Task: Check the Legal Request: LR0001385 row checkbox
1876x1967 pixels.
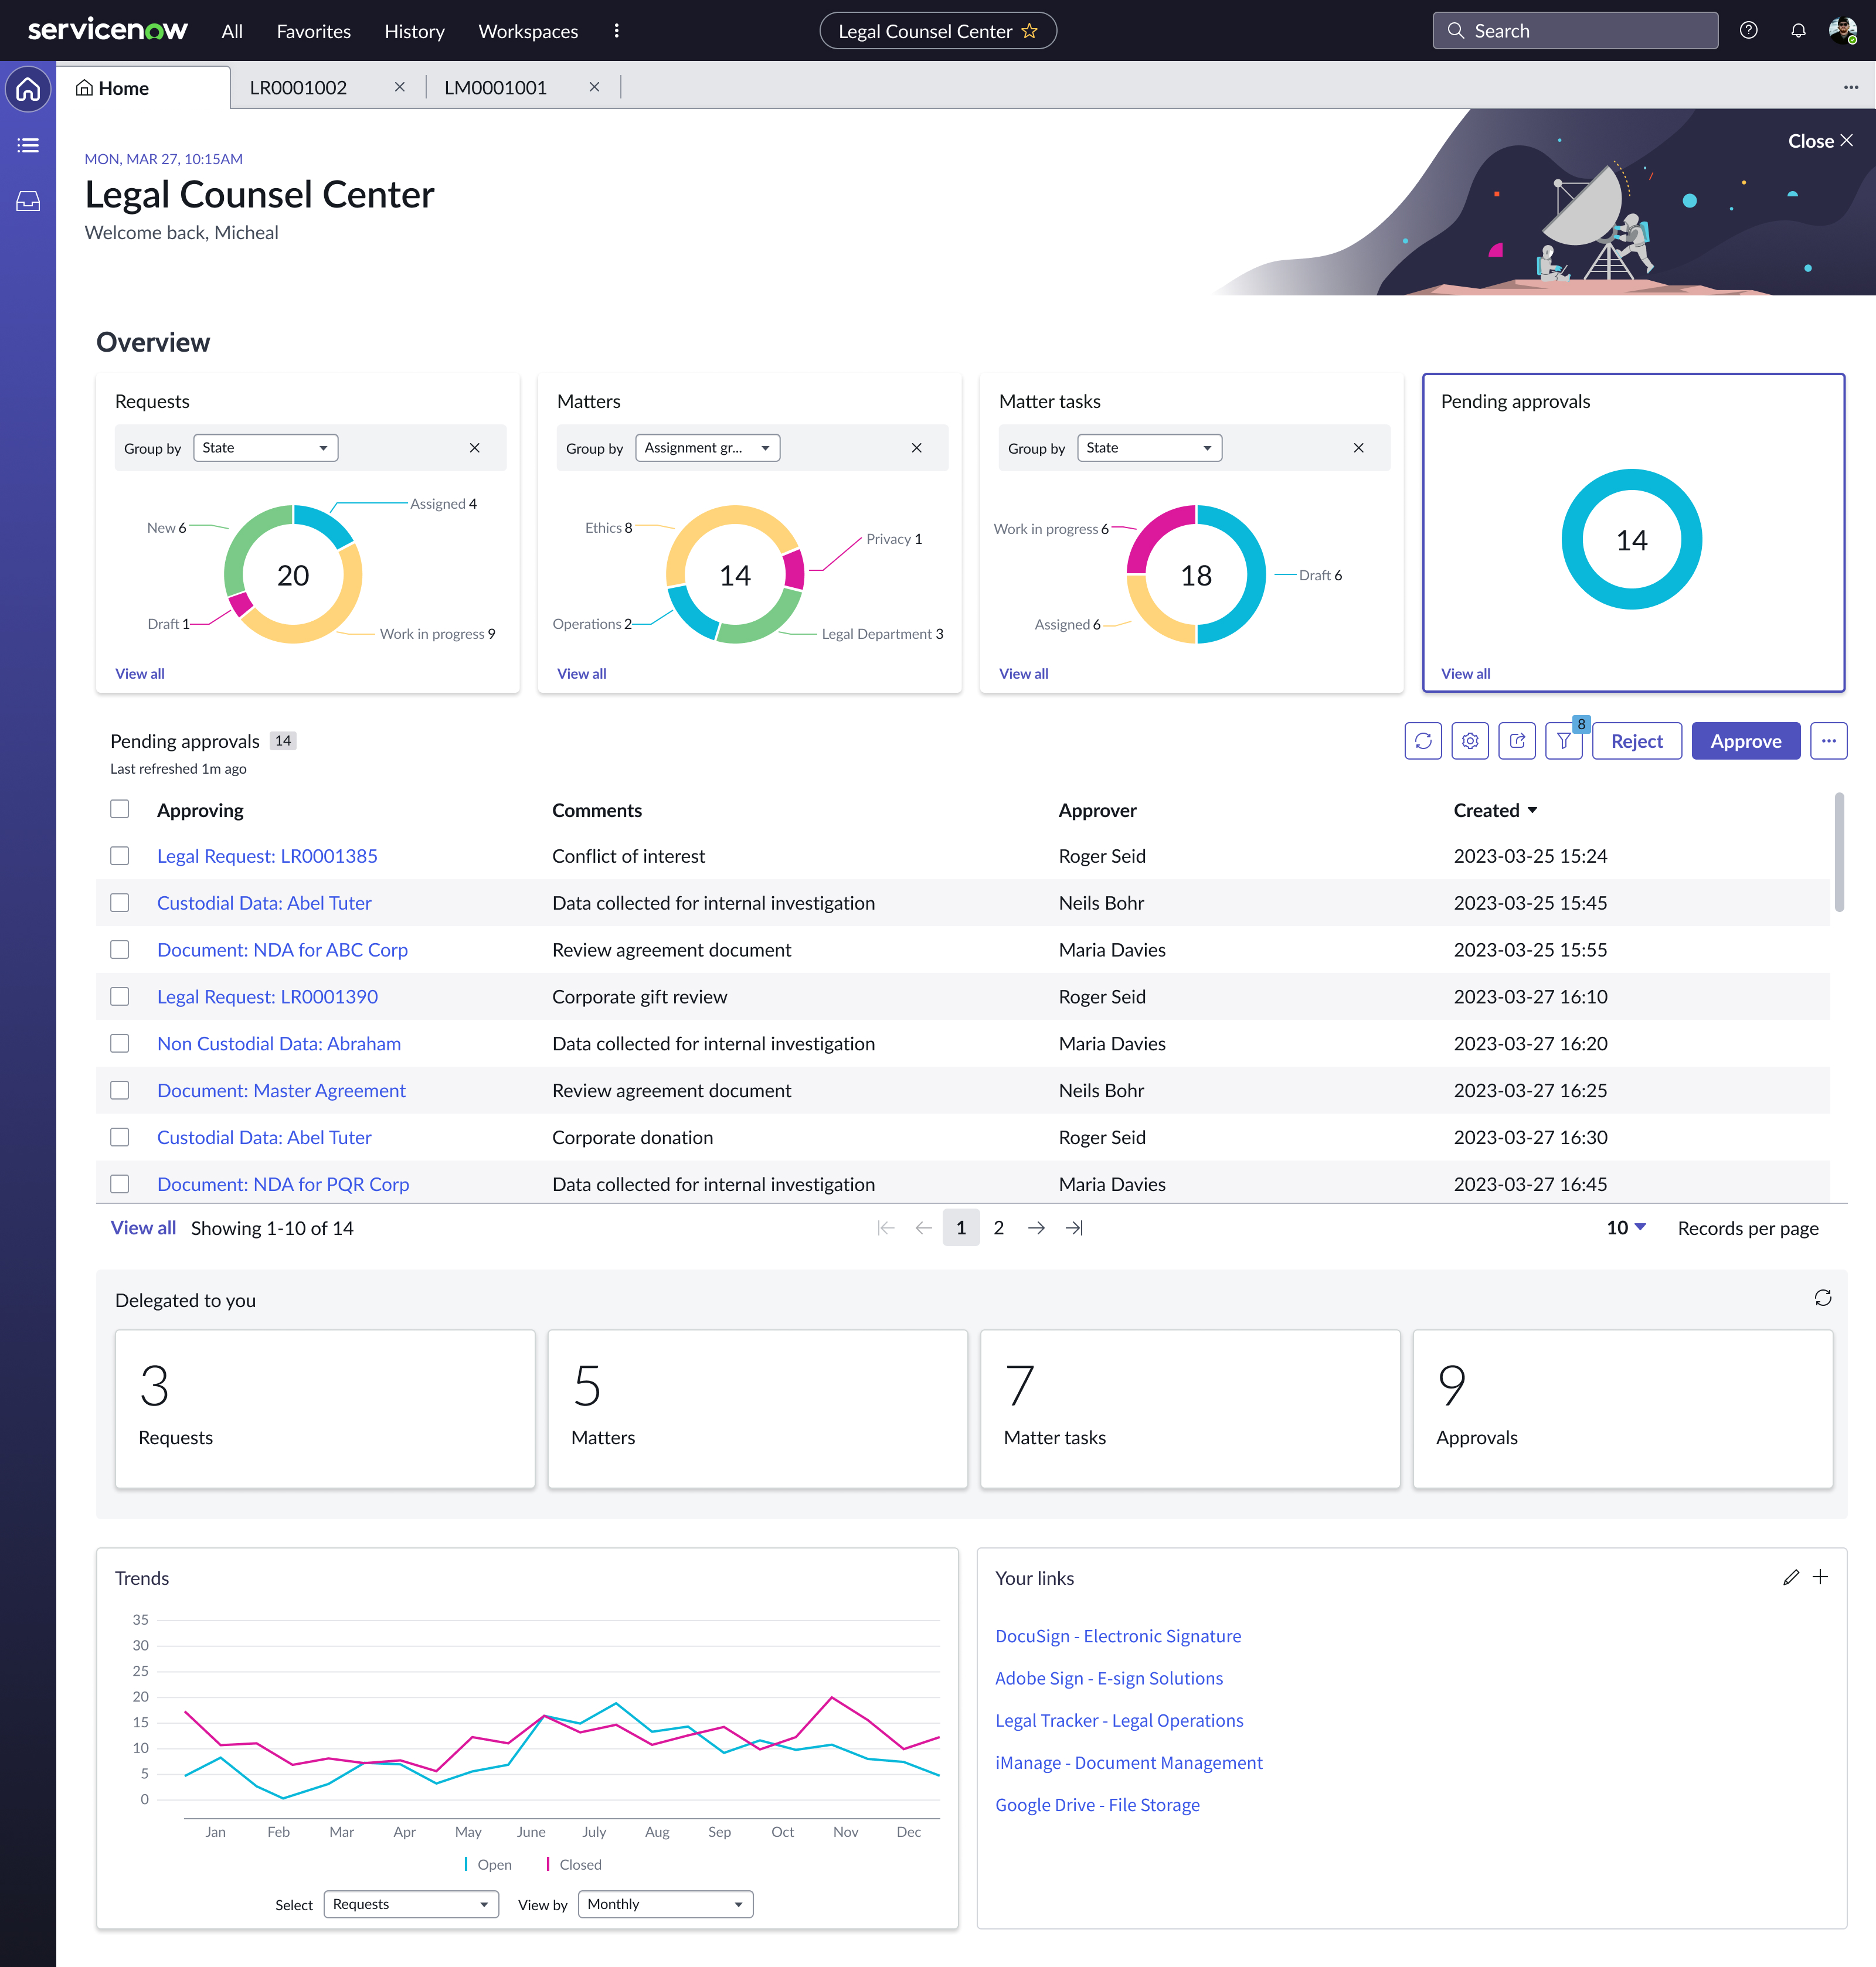Action: tap(120, 856)
